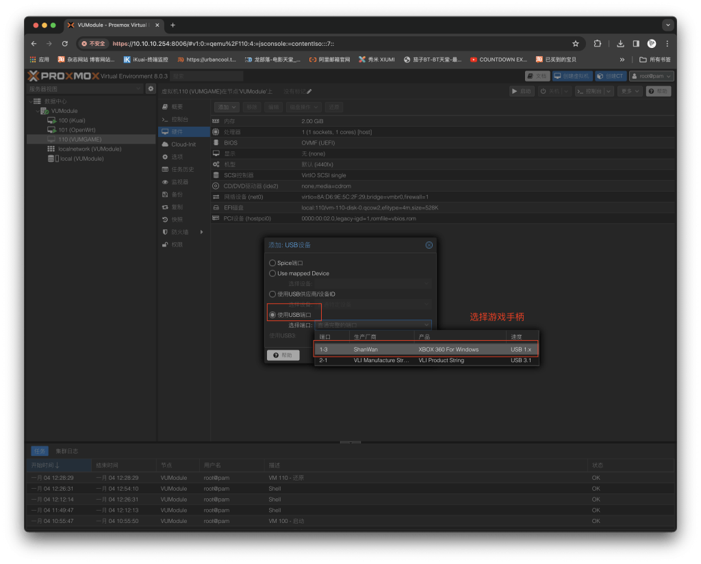Open the root@pam user dropdown

click(651, 76)
